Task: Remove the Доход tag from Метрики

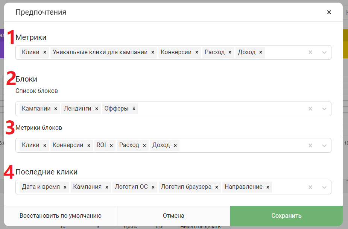Action: (261, 52)
